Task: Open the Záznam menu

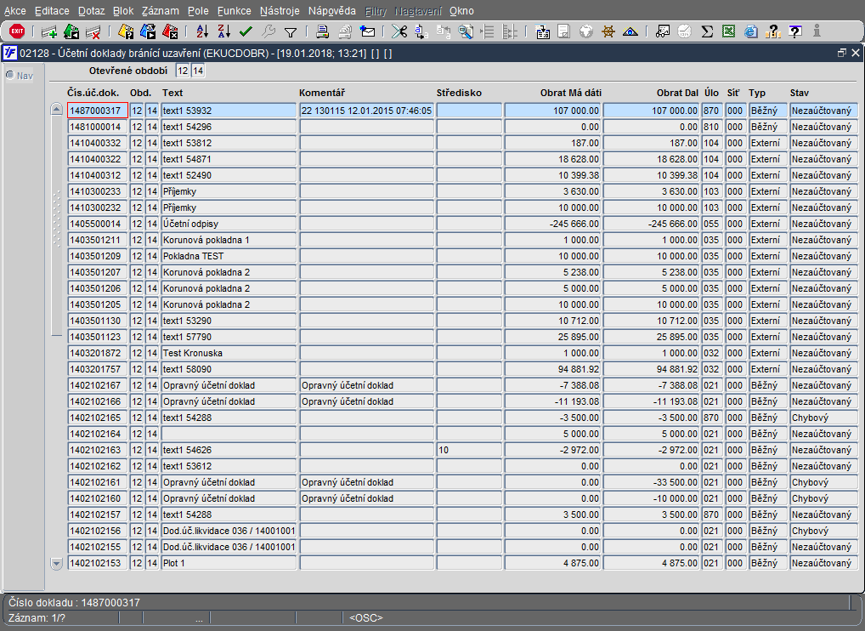Action: point(160,11)
